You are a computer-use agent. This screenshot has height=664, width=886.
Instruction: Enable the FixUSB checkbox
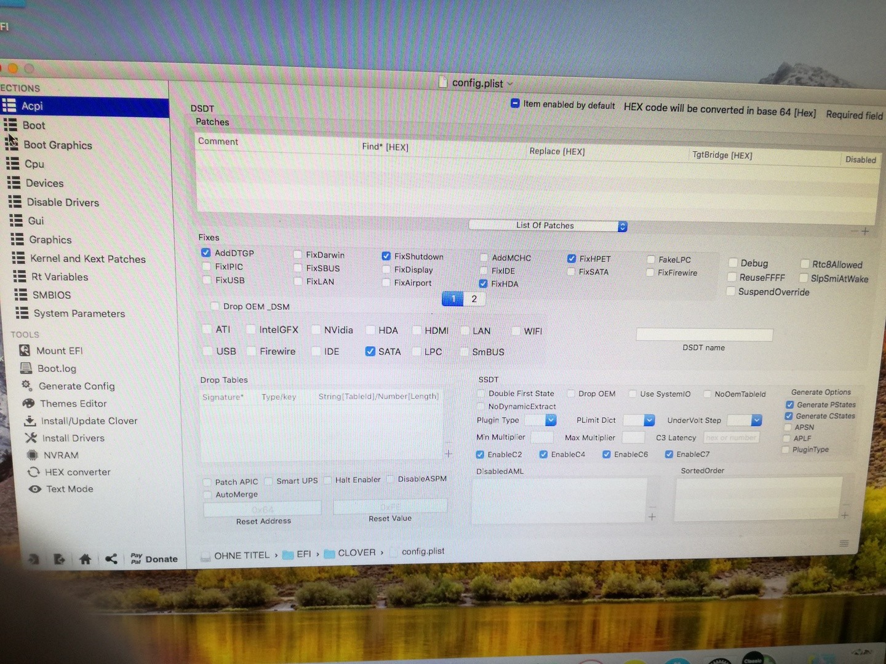(x=207, y=280)
